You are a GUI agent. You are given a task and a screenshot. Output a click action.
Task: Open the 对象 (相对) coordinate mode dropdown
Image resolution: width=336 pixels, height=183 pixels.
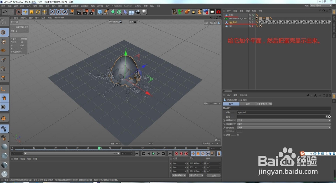point(179,176)
